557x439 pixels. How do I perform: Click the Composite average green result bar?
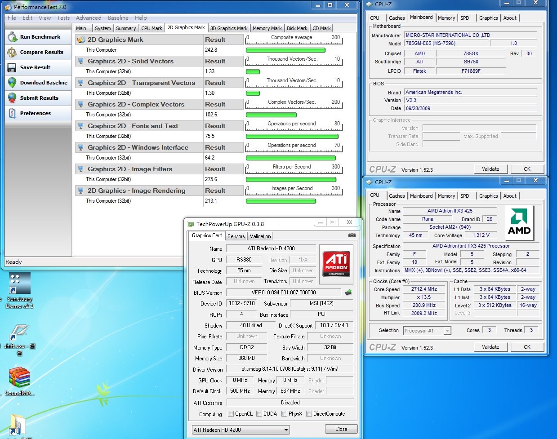pos(285,50)
